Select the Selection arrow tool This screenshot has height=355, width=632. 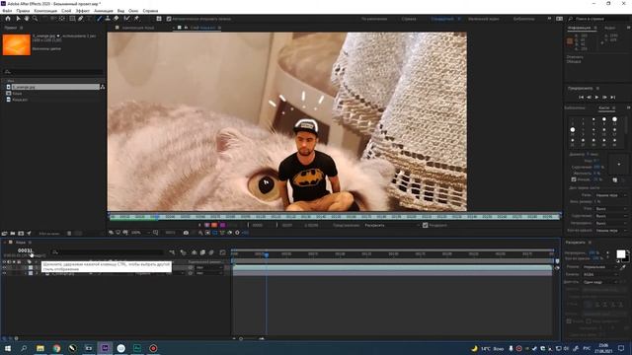tap(18, 19)
